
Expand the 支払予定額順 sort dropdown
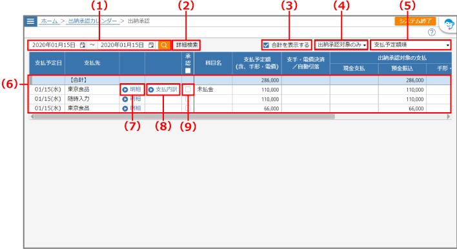411,45
